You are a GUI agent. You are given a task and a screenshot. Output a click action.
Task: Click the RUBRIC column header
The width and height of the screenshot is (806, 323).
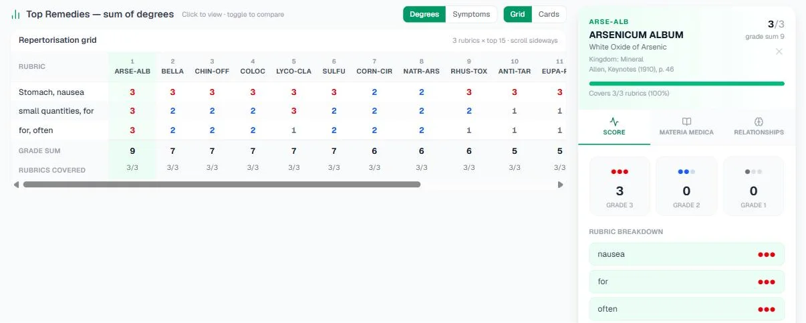pyautogui.click(x=32, y=67)
